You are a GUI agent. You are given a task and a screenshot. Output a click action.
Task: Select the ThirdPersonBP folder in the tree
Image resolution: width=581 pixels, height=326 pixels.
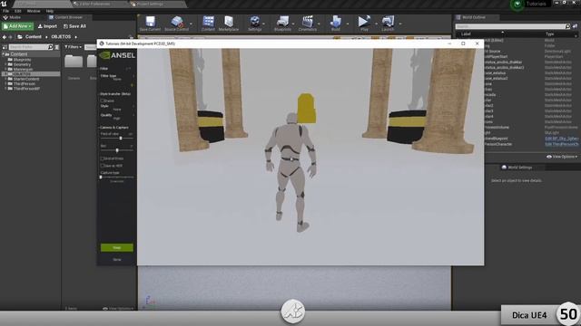click(x=26, y=89)
